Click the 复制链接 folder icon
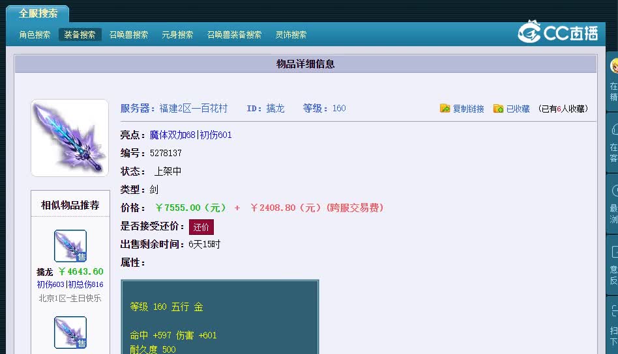 point(445,108)
